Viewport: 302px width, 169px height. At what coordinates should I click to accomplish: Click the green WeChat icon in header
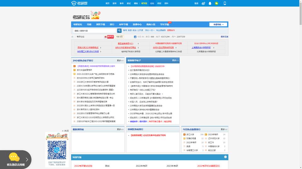tap(216, 3)
